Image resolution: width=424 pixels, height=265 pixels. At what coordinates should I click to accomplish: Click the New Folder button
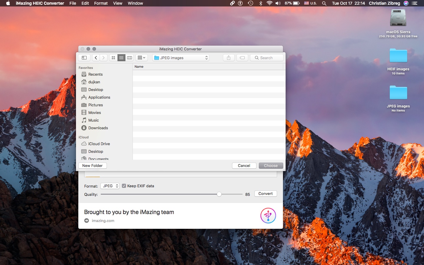point(92,165)
